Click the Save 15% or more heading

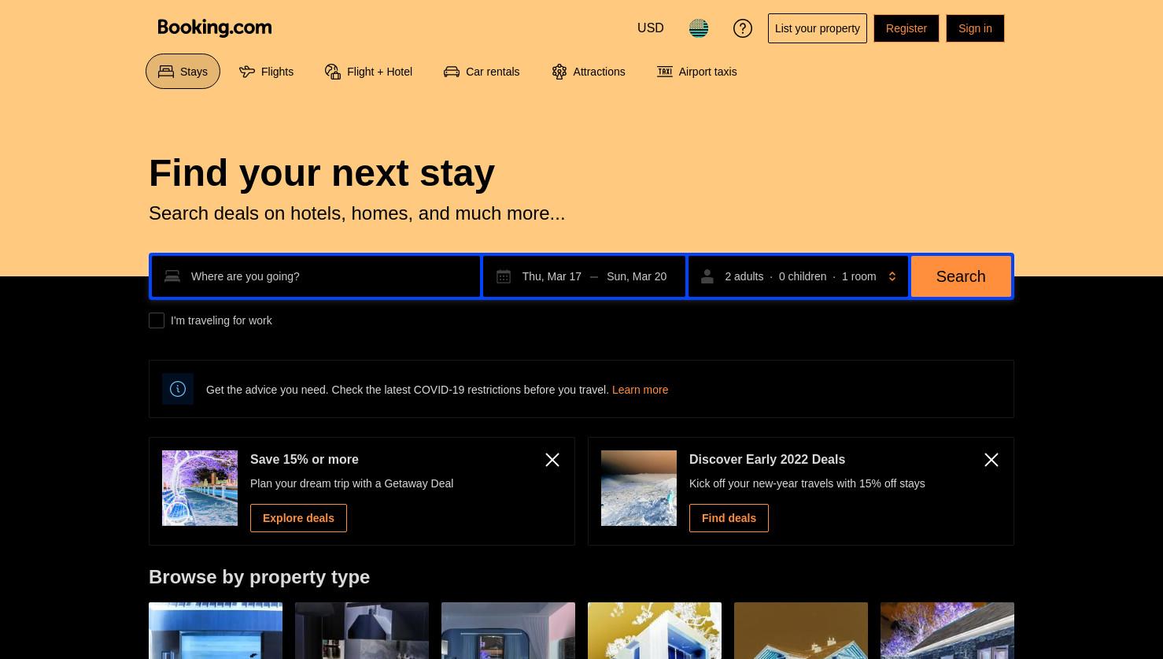(x=305, y=459)
